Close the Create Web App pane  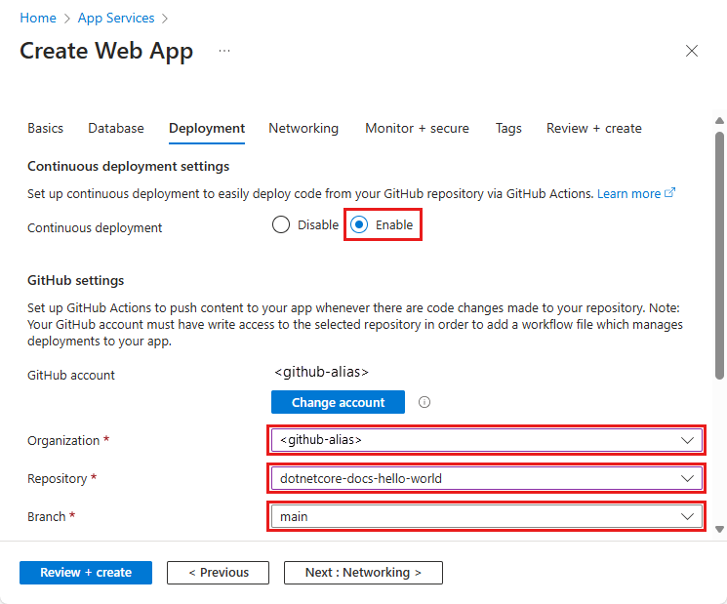tap(692, 51)
